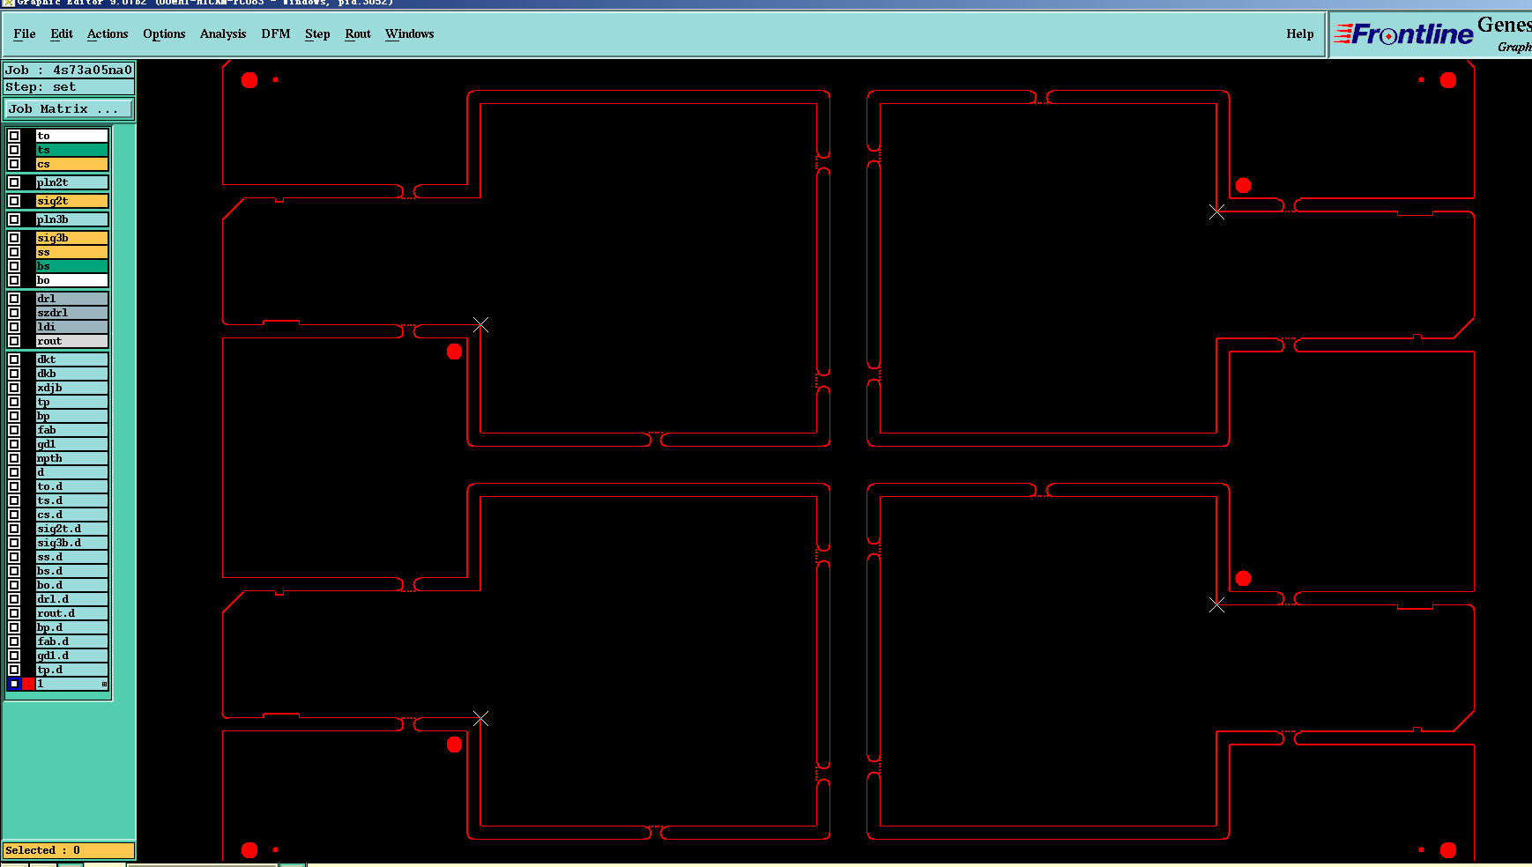Select the tp layer name

pyautogui.click(x=71, y=402)
